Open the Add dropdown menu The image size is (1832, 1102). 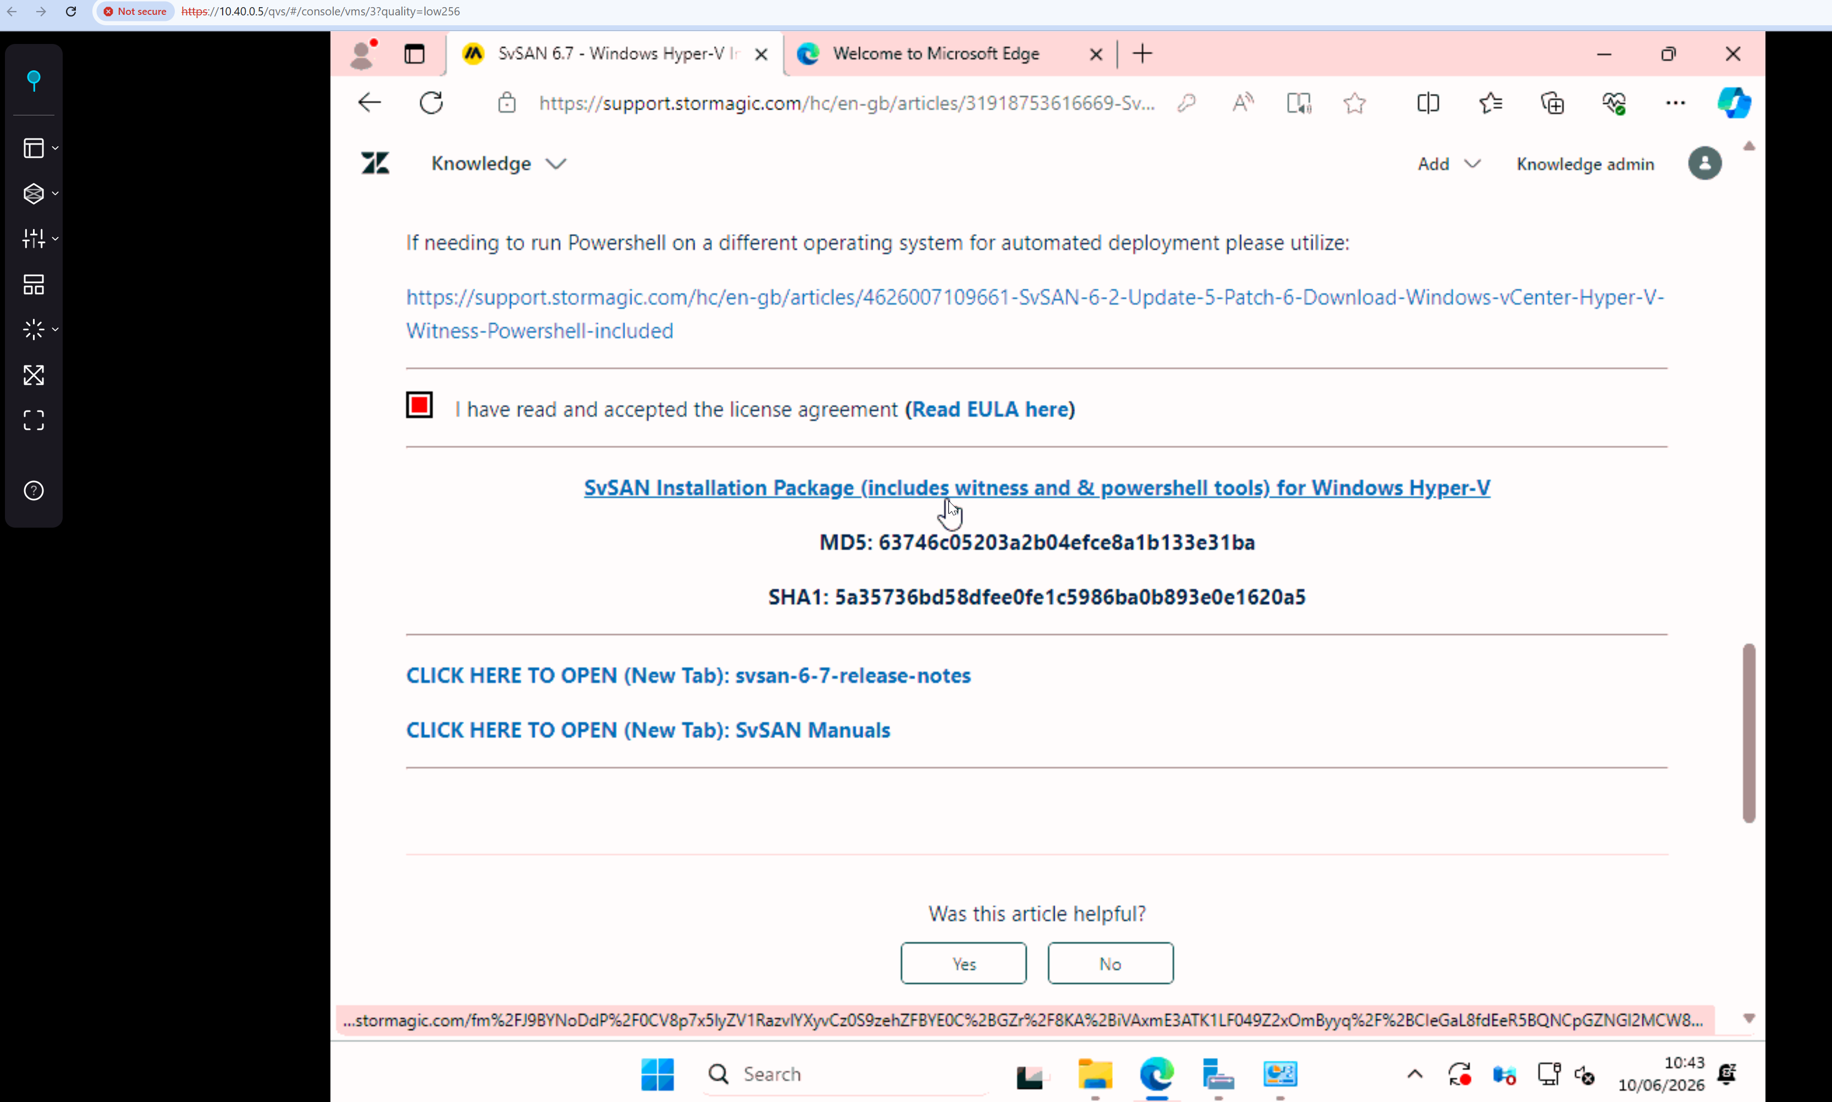pyautogui.click(x=1449, y=164)
